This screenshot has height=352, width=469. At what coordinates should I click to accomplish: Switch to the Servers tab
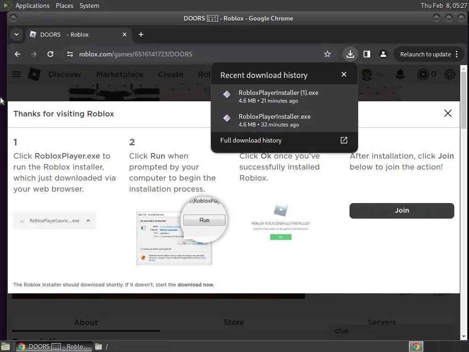[x=382, y=322]
